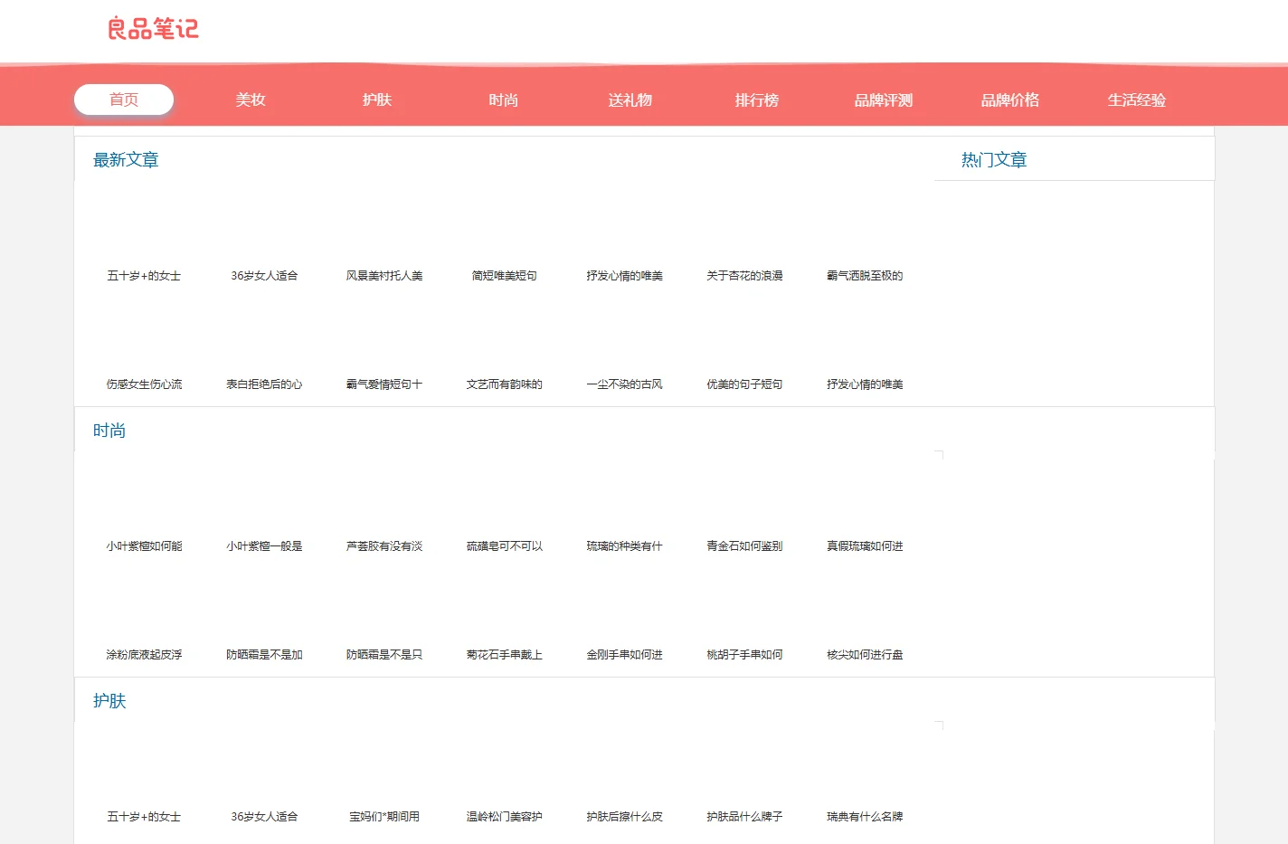
Task: Open the 关于杏花的浪漫 article
Action: click(x=745, y=276)
